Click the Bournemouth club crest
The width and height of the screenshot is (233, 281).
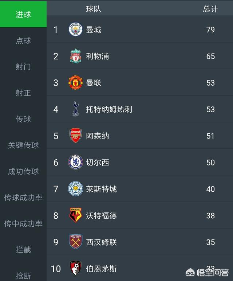coord(75,268)
